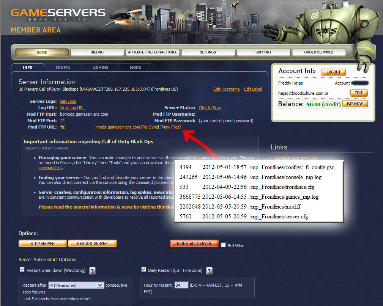Screen dimensions: 383x306
Task: Click Frequently Asked Questions text
Action: click(x=46, y=148)
